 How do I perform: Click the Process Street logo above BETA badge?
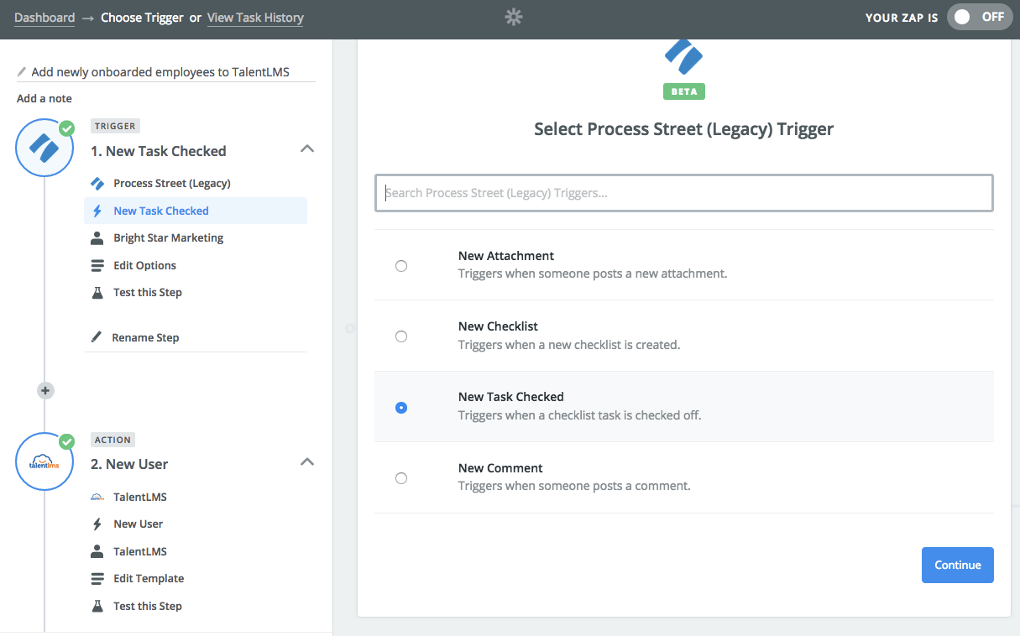[x=684, y=57]
